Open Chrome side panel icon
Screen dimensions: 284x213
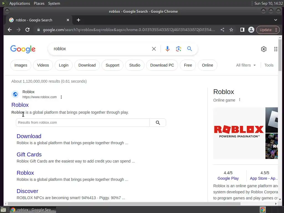(x=242, y=30)
